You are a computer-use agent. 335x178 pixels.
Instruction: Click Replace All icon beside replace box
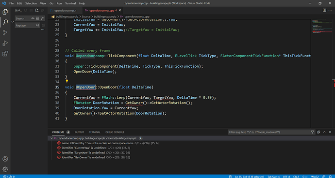tap(43, 26)
